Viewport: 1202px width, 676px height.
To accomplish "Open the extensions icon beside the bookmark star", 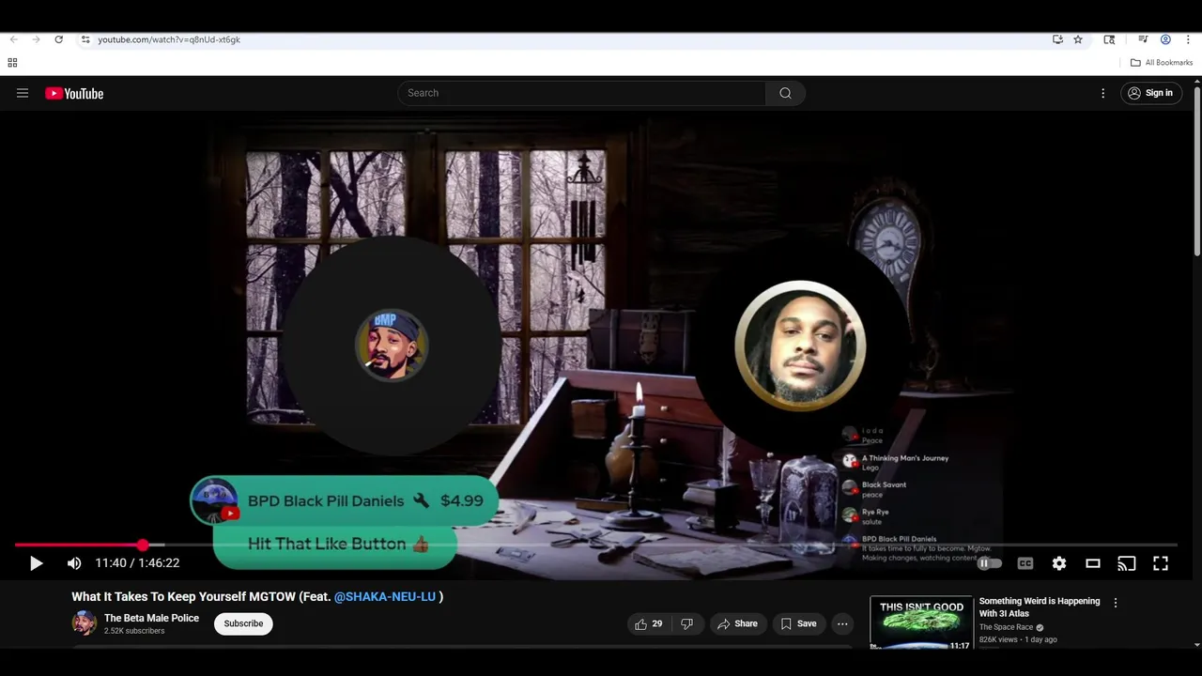I will click(1109, 39).
